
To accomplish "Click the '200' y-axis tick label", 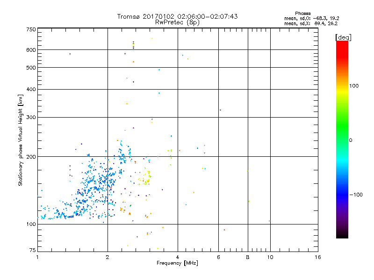I will point(31,157).
